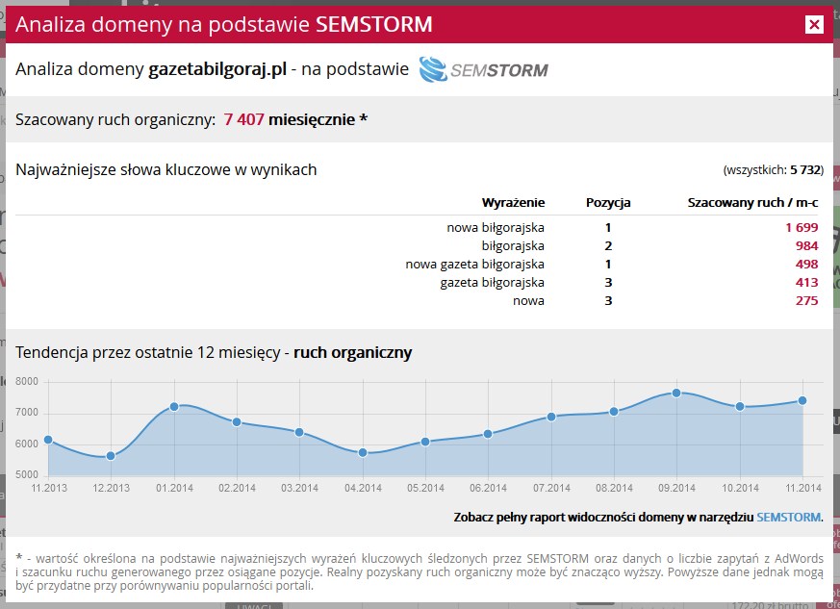Select keyword 'nowa gazeta biłgorajska'
Screen dimensions: 840x609
pyautogui.click(x=474, y=264)
